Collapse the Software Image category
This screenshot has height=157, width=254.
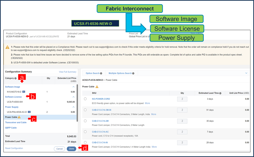(74, 87)
